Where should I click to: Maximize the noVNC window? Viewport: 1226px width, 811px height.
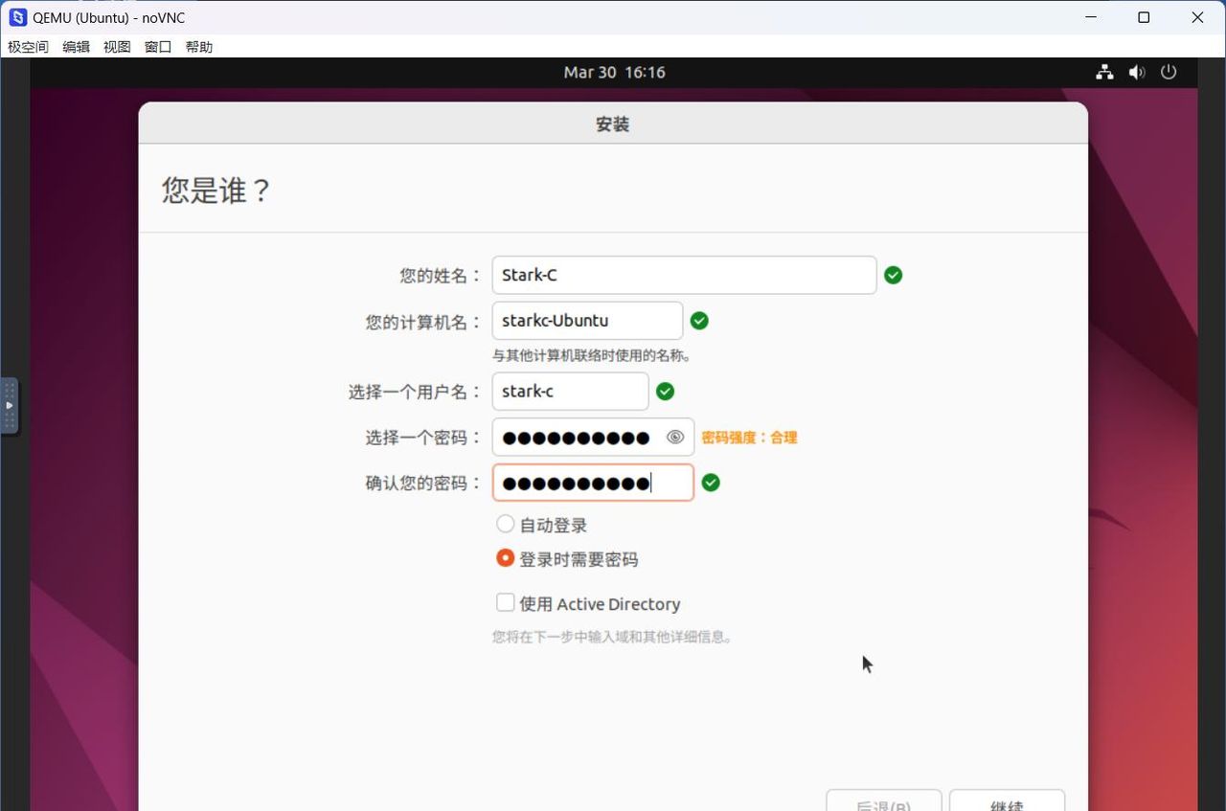(x=1144, y=17)
